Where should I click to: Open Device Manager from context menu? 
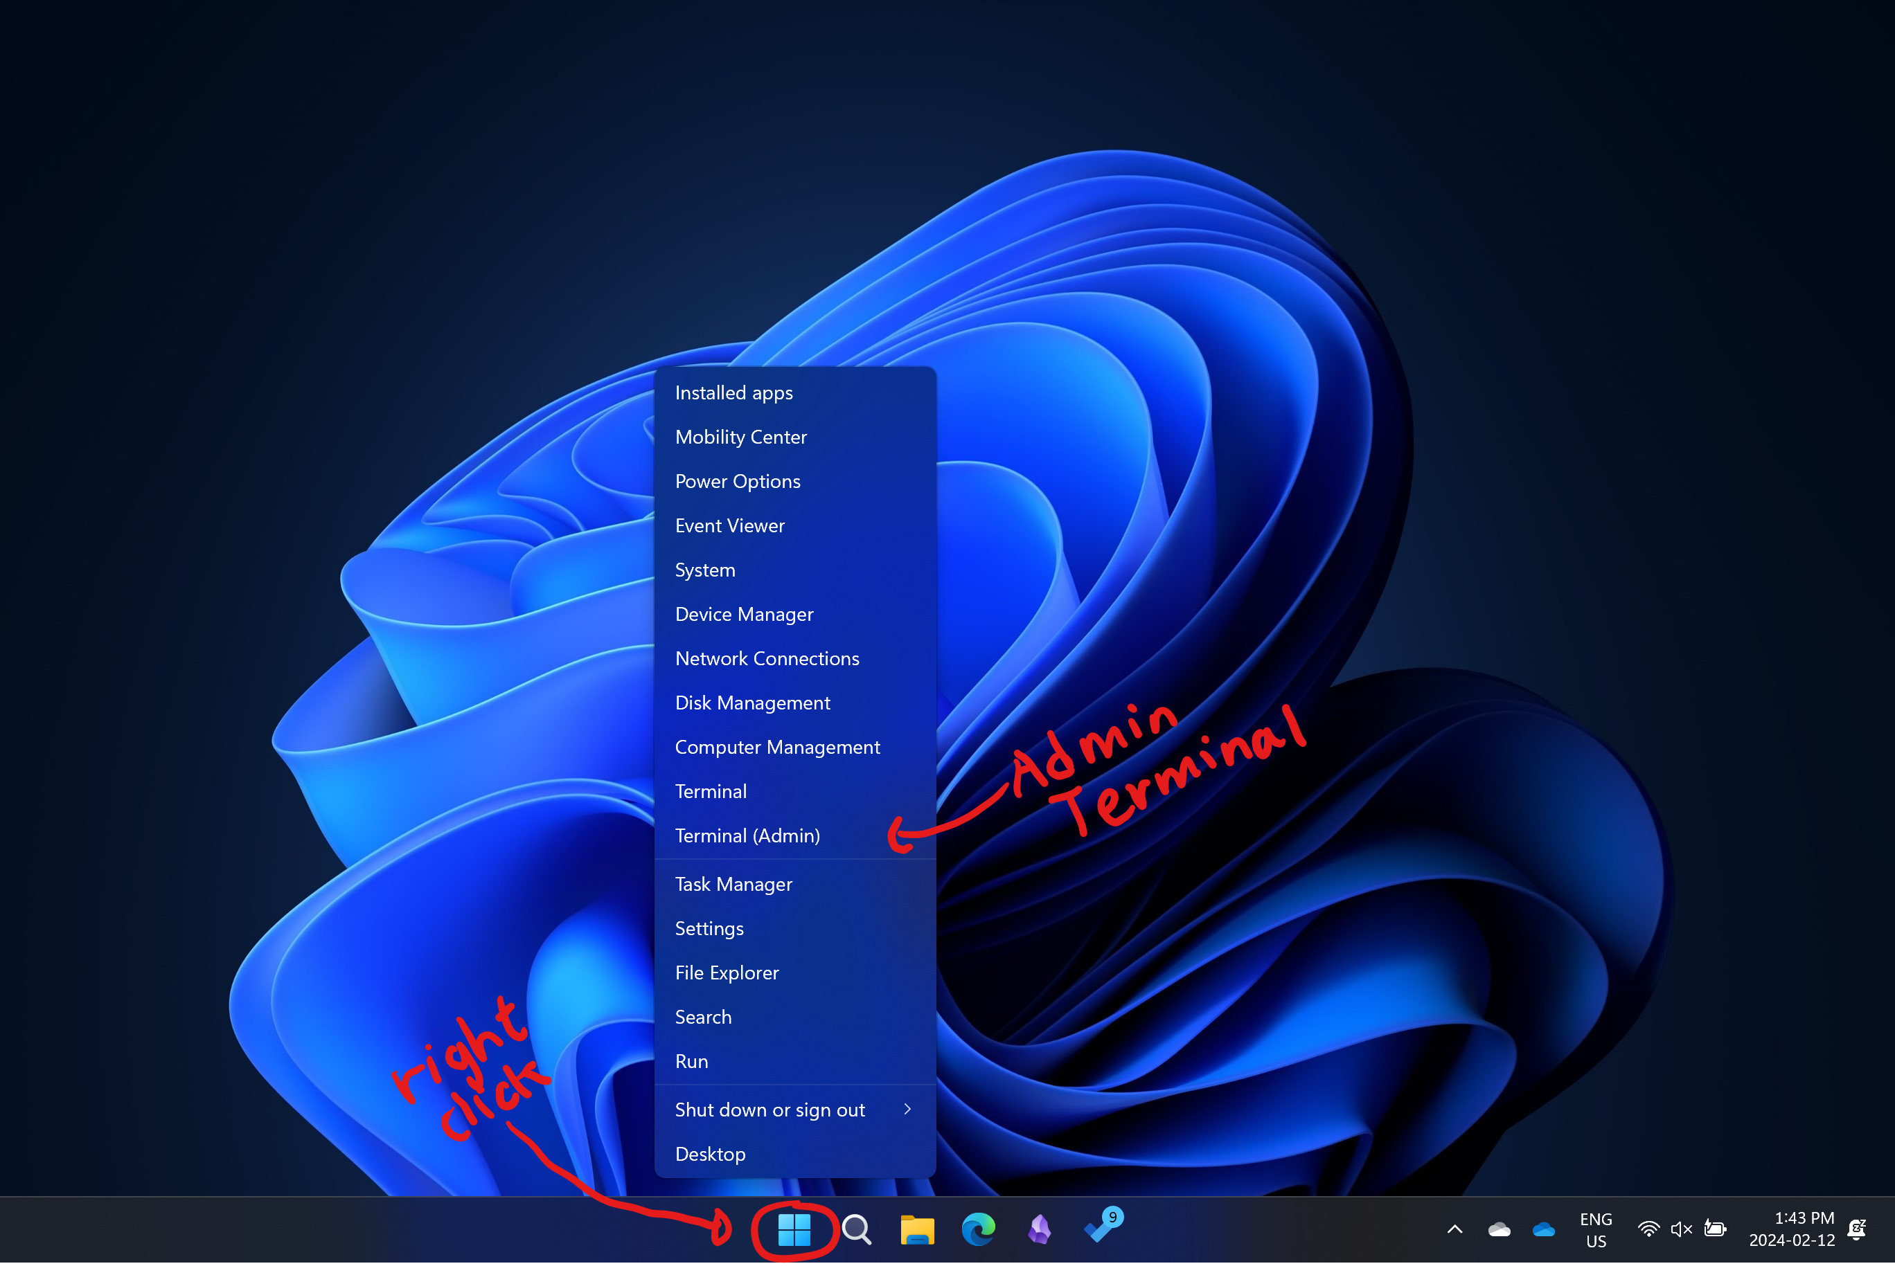(x=743, y=613)
